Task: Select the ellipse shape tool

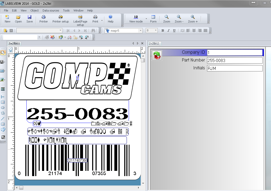Action: click(3, 108)
